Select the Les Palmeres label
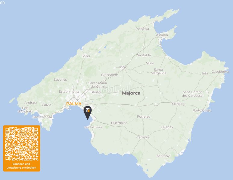233x180 pixels. [93, 127]
